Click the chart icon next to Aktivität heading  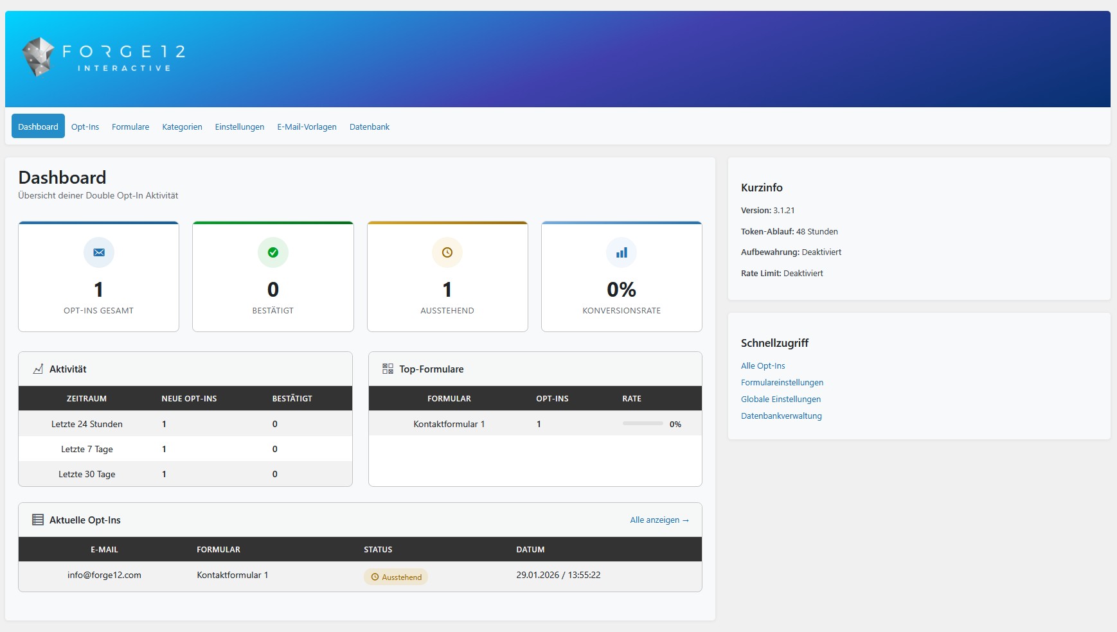pyautogui.click(x=37, y=369)
